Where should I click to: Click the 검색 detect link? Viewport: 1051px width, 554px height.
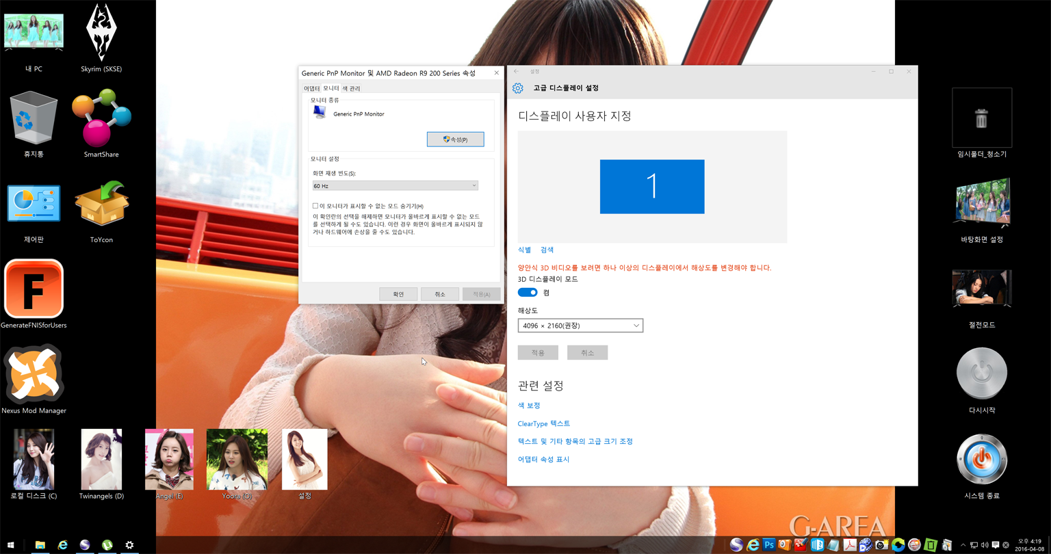(x=547, y=250)
